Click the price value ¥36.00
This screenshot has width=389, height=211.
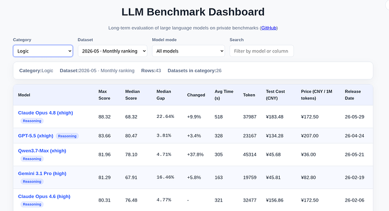point(308,155)
